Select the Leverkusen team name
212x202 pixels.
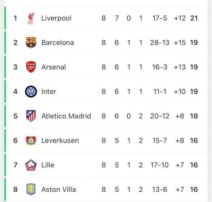[60, 141]
